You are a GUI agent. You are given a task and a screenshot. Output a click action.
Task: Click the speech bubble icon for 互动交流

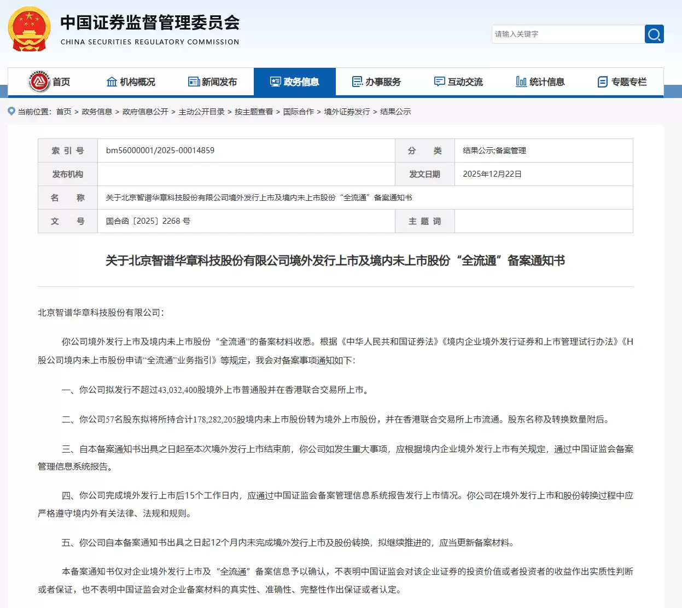[x=439, y=82]
